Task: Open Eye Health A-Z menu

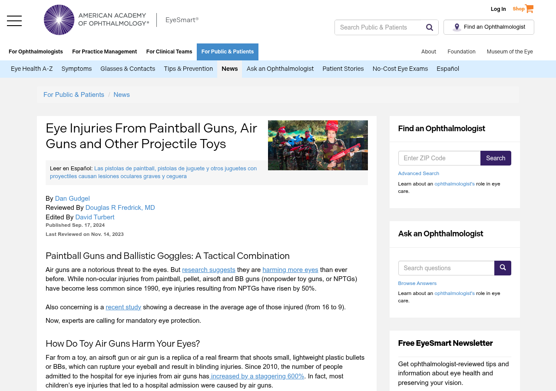Action: click(32, 69)
